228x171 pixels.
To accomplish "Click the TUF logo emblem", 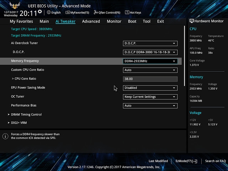I will 15,6.
